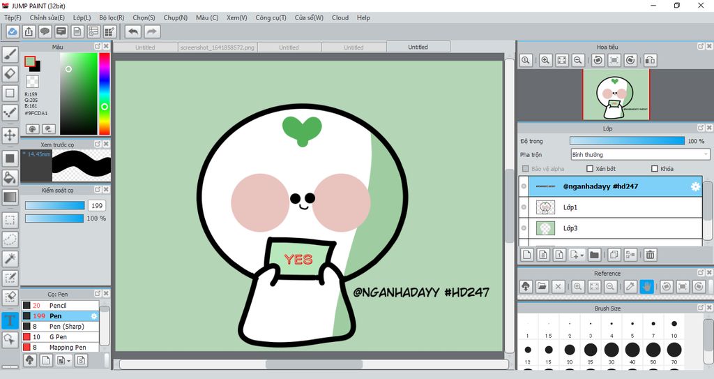Select the Gradient tool
Viewport: 714px width, 379px height.
(x=10, y=197)
